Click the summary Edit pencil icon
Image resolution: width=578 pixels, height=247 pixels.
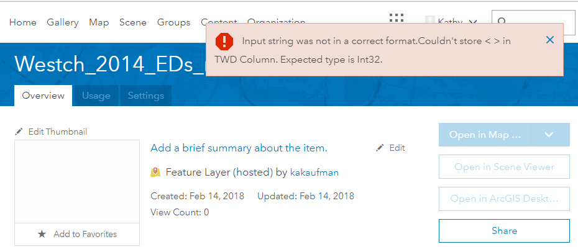380,148
